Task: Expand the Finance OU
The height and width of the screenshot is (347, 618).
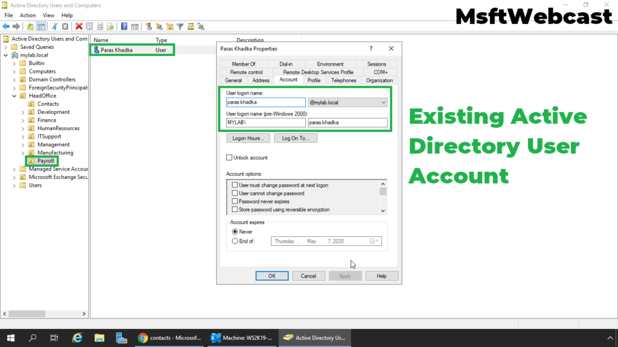Action: click(x=23, y=120)
